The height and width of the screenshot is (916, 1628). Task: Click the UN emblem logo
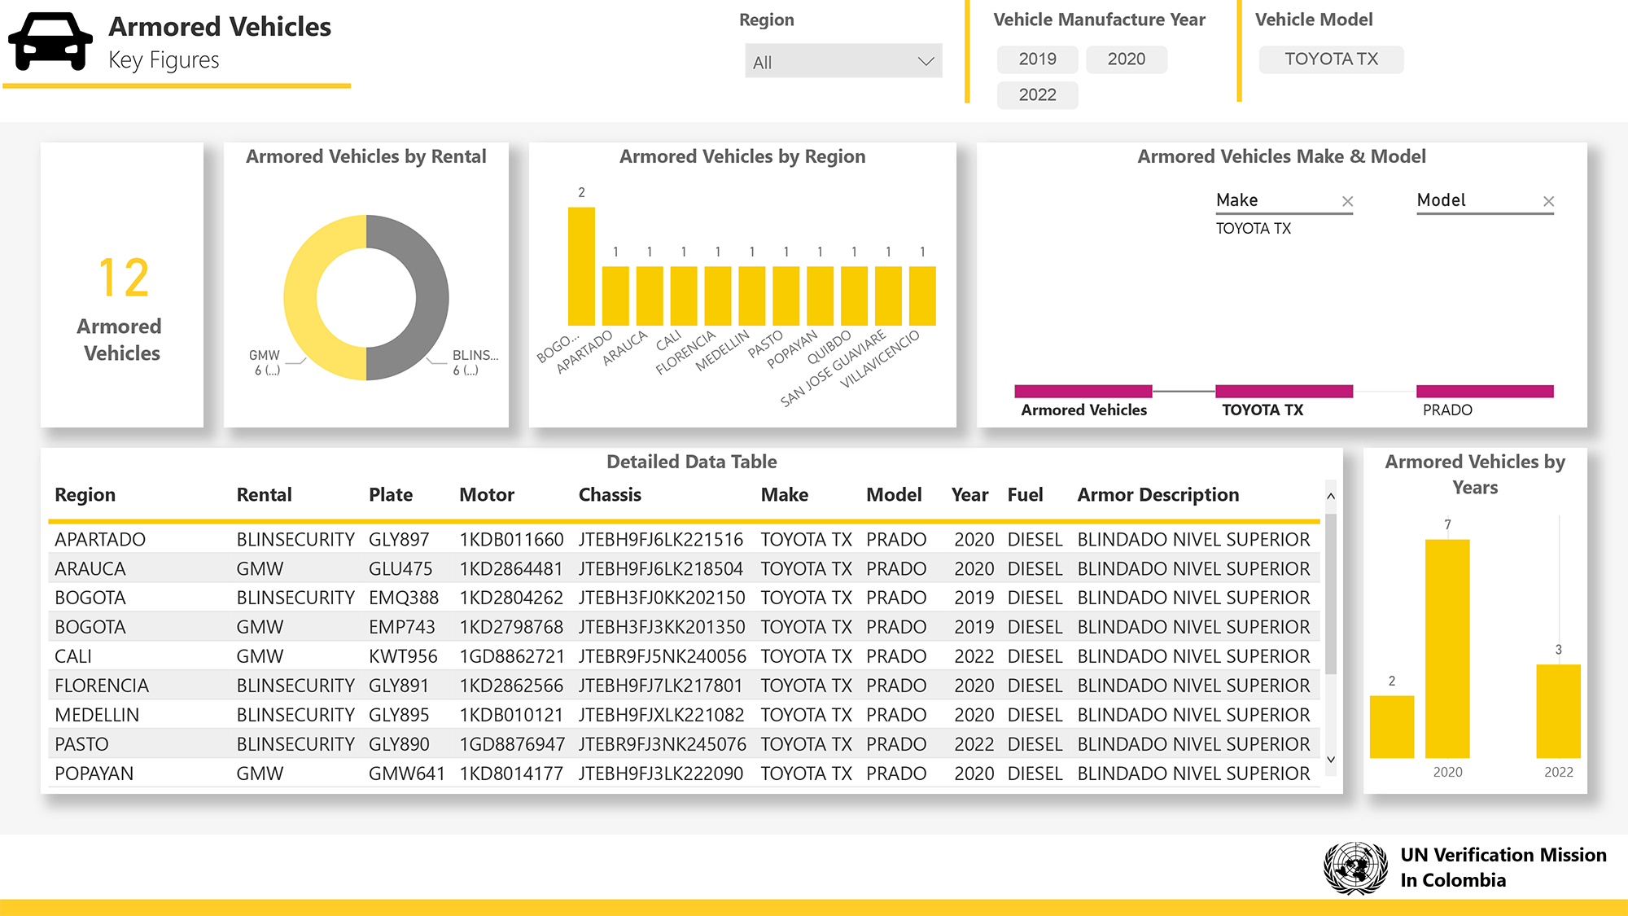coord(1355,868)
